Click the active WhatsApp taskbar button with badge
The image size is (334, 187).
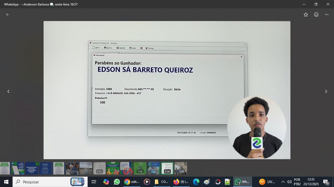242,182
